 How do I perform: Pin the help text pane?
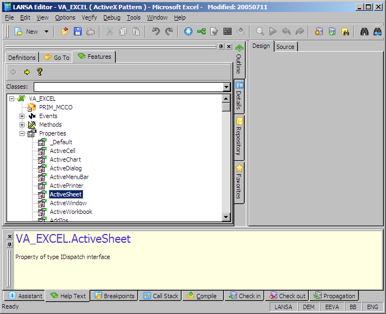(9, 244)
